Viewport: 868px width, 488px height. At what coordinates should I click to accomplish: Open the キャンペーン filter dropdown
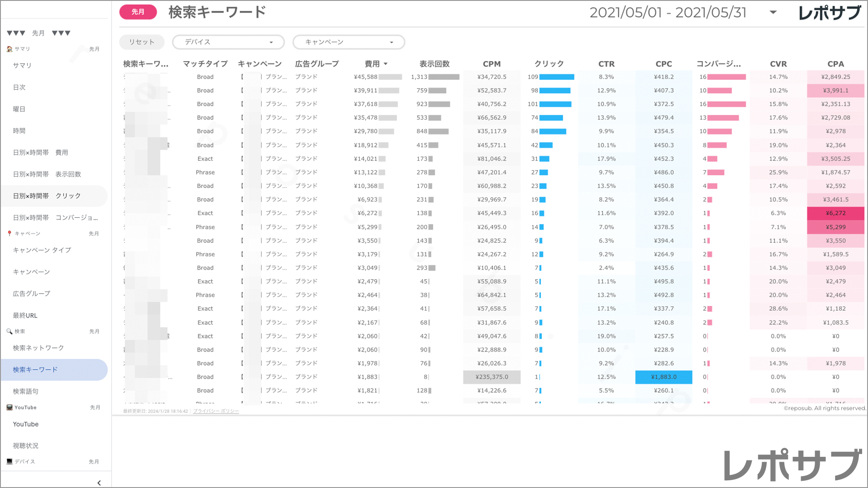(349, 42)
